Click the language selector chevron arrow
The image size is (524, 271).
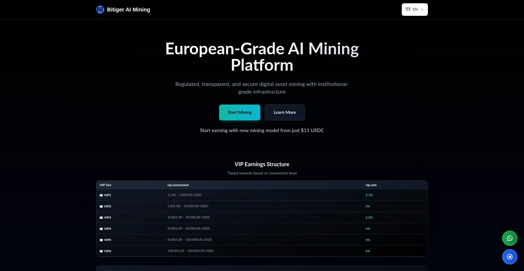[x=422, y=10]
